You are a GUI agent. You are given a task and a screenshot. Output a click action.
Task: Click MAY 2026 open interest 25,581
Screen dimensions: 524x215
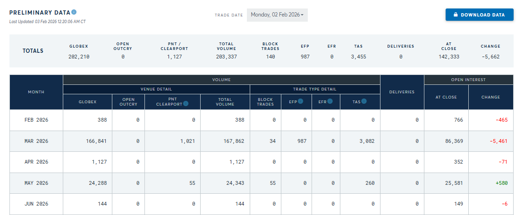[x=454, y=183]
